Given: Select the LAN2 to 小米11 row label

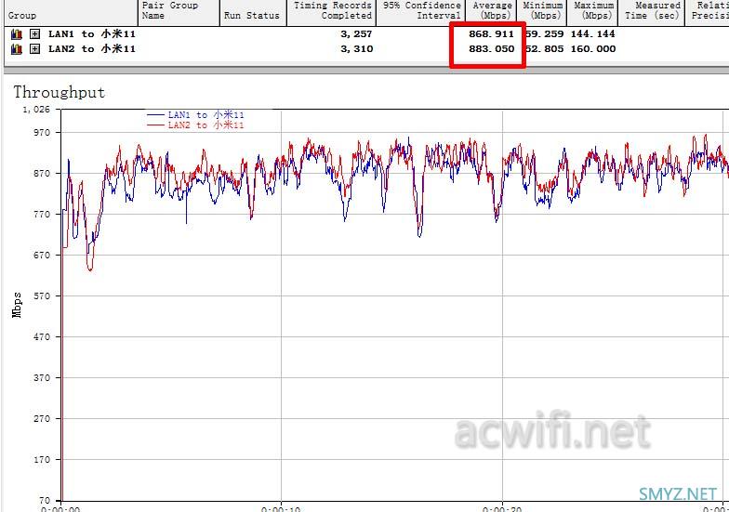Looking at the screenshot, I should click(x=92, y=48).
